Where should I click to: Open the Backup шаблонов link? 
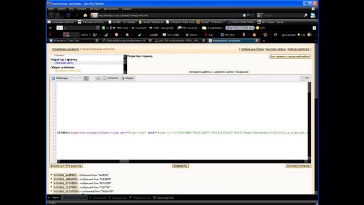(299, 49)
